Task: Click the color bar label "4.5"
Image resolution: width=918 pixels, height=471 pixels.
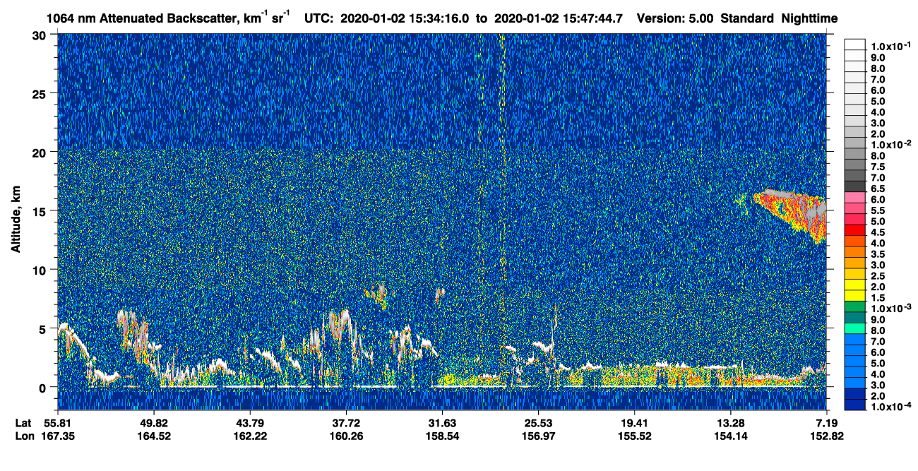Action: click(x=878, y=232)
